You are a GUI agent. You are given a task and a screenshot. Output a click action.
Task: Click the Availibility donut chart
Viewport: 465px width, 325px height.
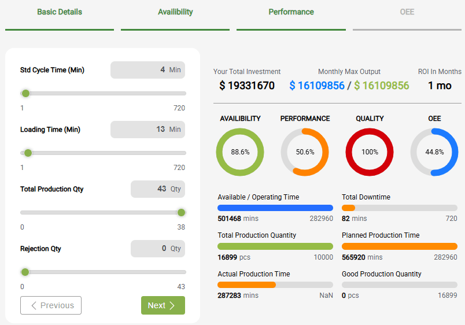tap(240, 152)
